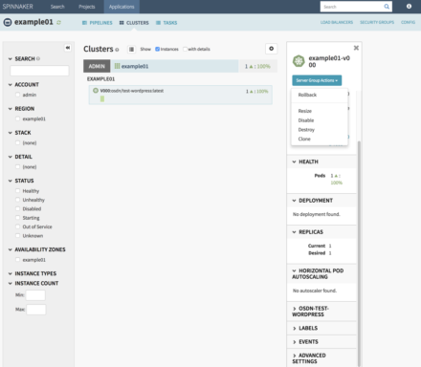
Task: Check the Healthy status filter
Action: click(18, 191)
